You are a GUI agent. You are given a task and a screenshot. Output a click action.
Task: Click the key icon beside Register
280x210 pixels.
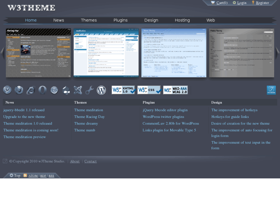(x=253, y=2)
